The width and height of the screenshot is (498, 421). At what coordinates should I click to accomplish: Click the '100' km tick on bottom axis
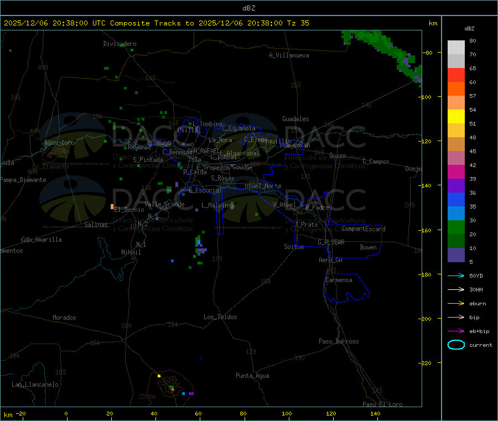coord(287,413)
